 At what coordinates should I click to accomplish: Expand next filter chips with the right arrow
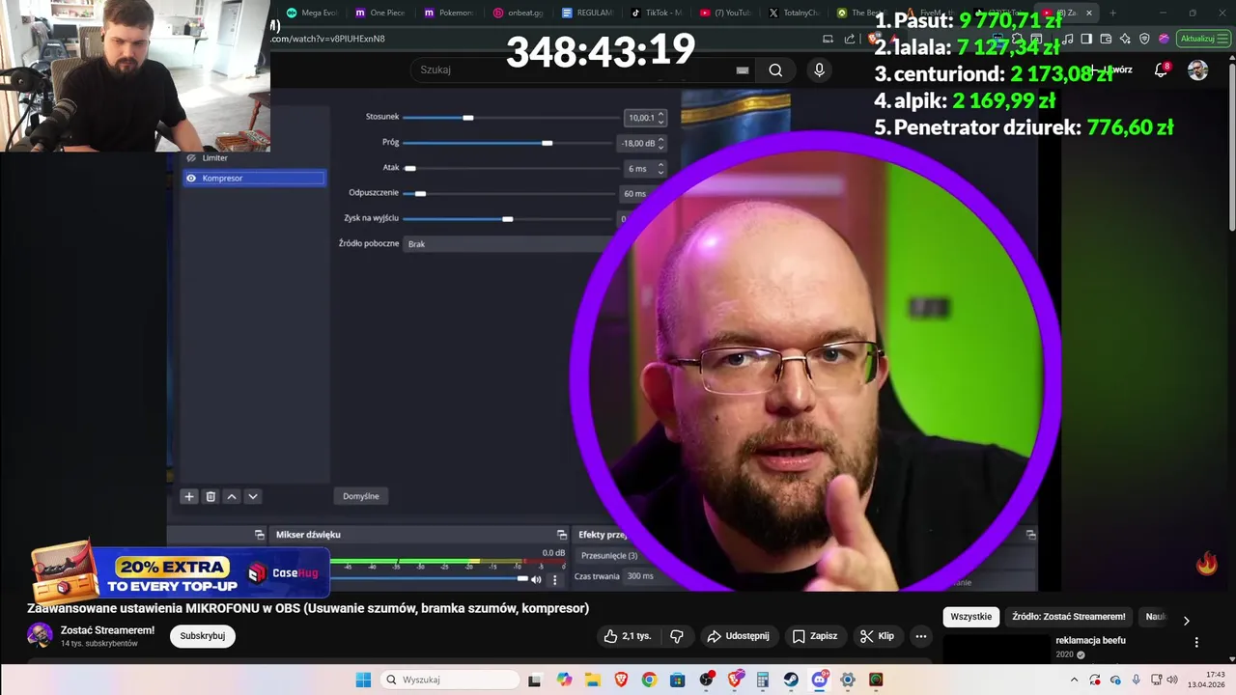pos(1186,621)
